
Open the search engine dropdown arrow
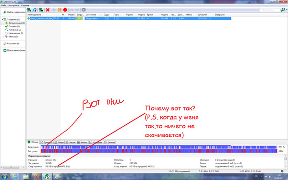coord(287,10)
